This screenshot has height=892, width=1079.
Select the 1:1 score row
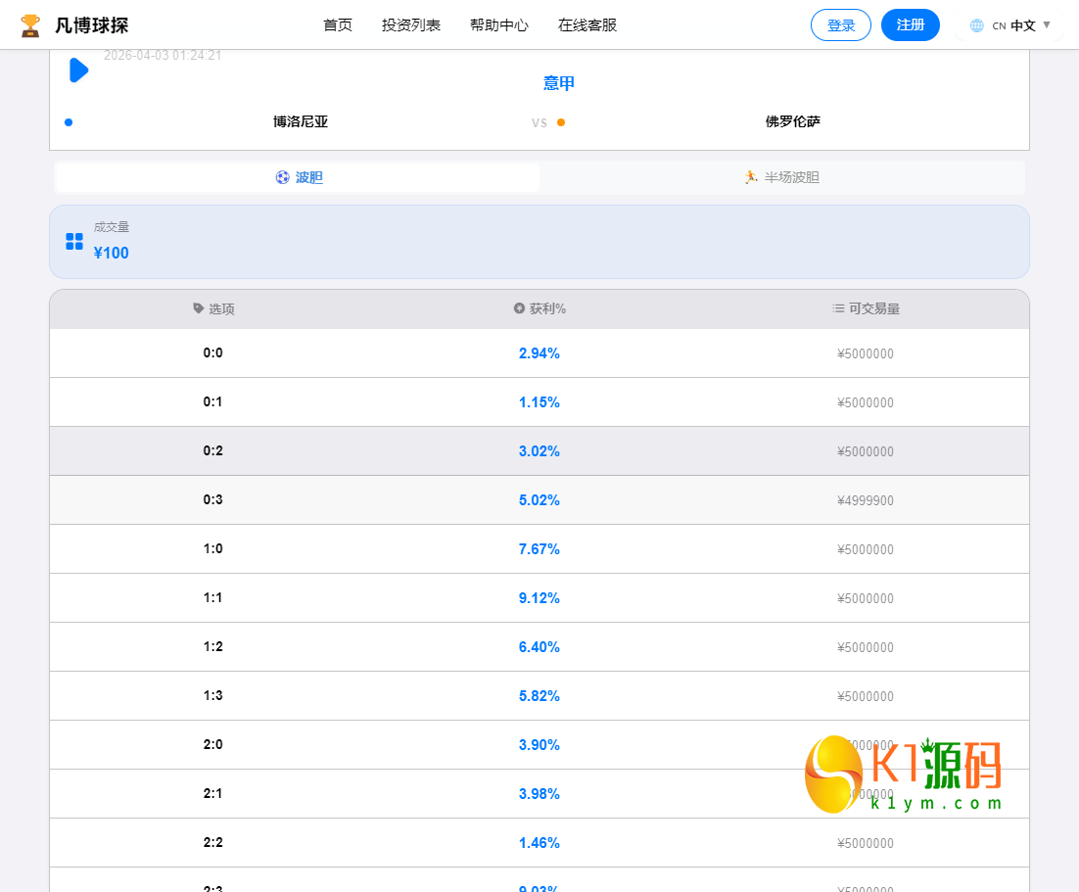pyautogui.click(x=539, y=597)
